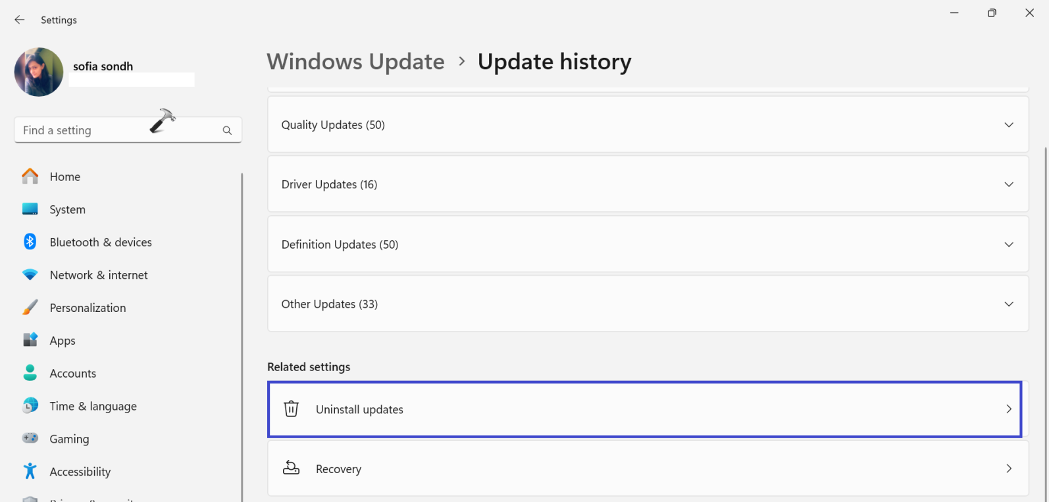Expand the Quality Updates section
Image resolution: width=1049 pixels, height=502 pixels.
[1008, 124]
